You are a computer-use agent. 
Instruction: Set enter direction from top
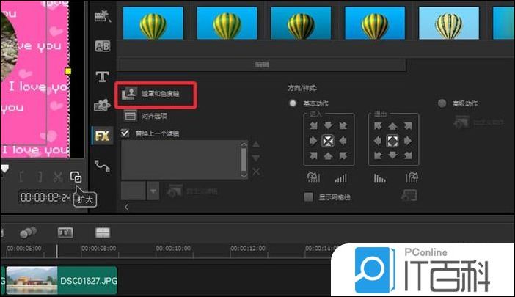click(328, 125)
